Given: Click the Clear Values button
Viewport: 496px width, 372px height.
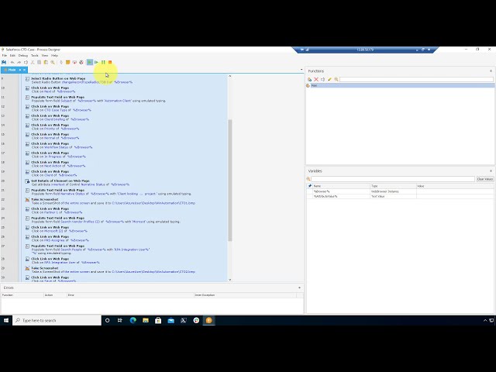Looking at the screenshot, I should click(485, 179).
